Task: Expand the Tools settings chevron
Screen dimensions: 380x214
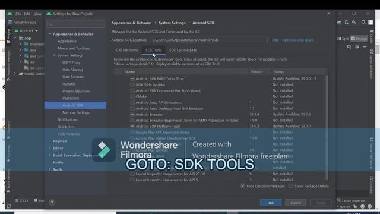Action: (x=50, y=169)
